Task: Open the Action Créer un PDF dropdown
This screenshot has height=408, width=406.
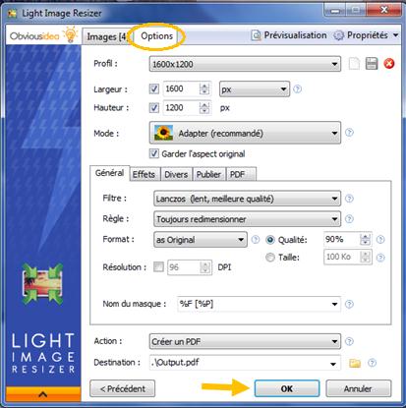Action: tap(245, 341)
